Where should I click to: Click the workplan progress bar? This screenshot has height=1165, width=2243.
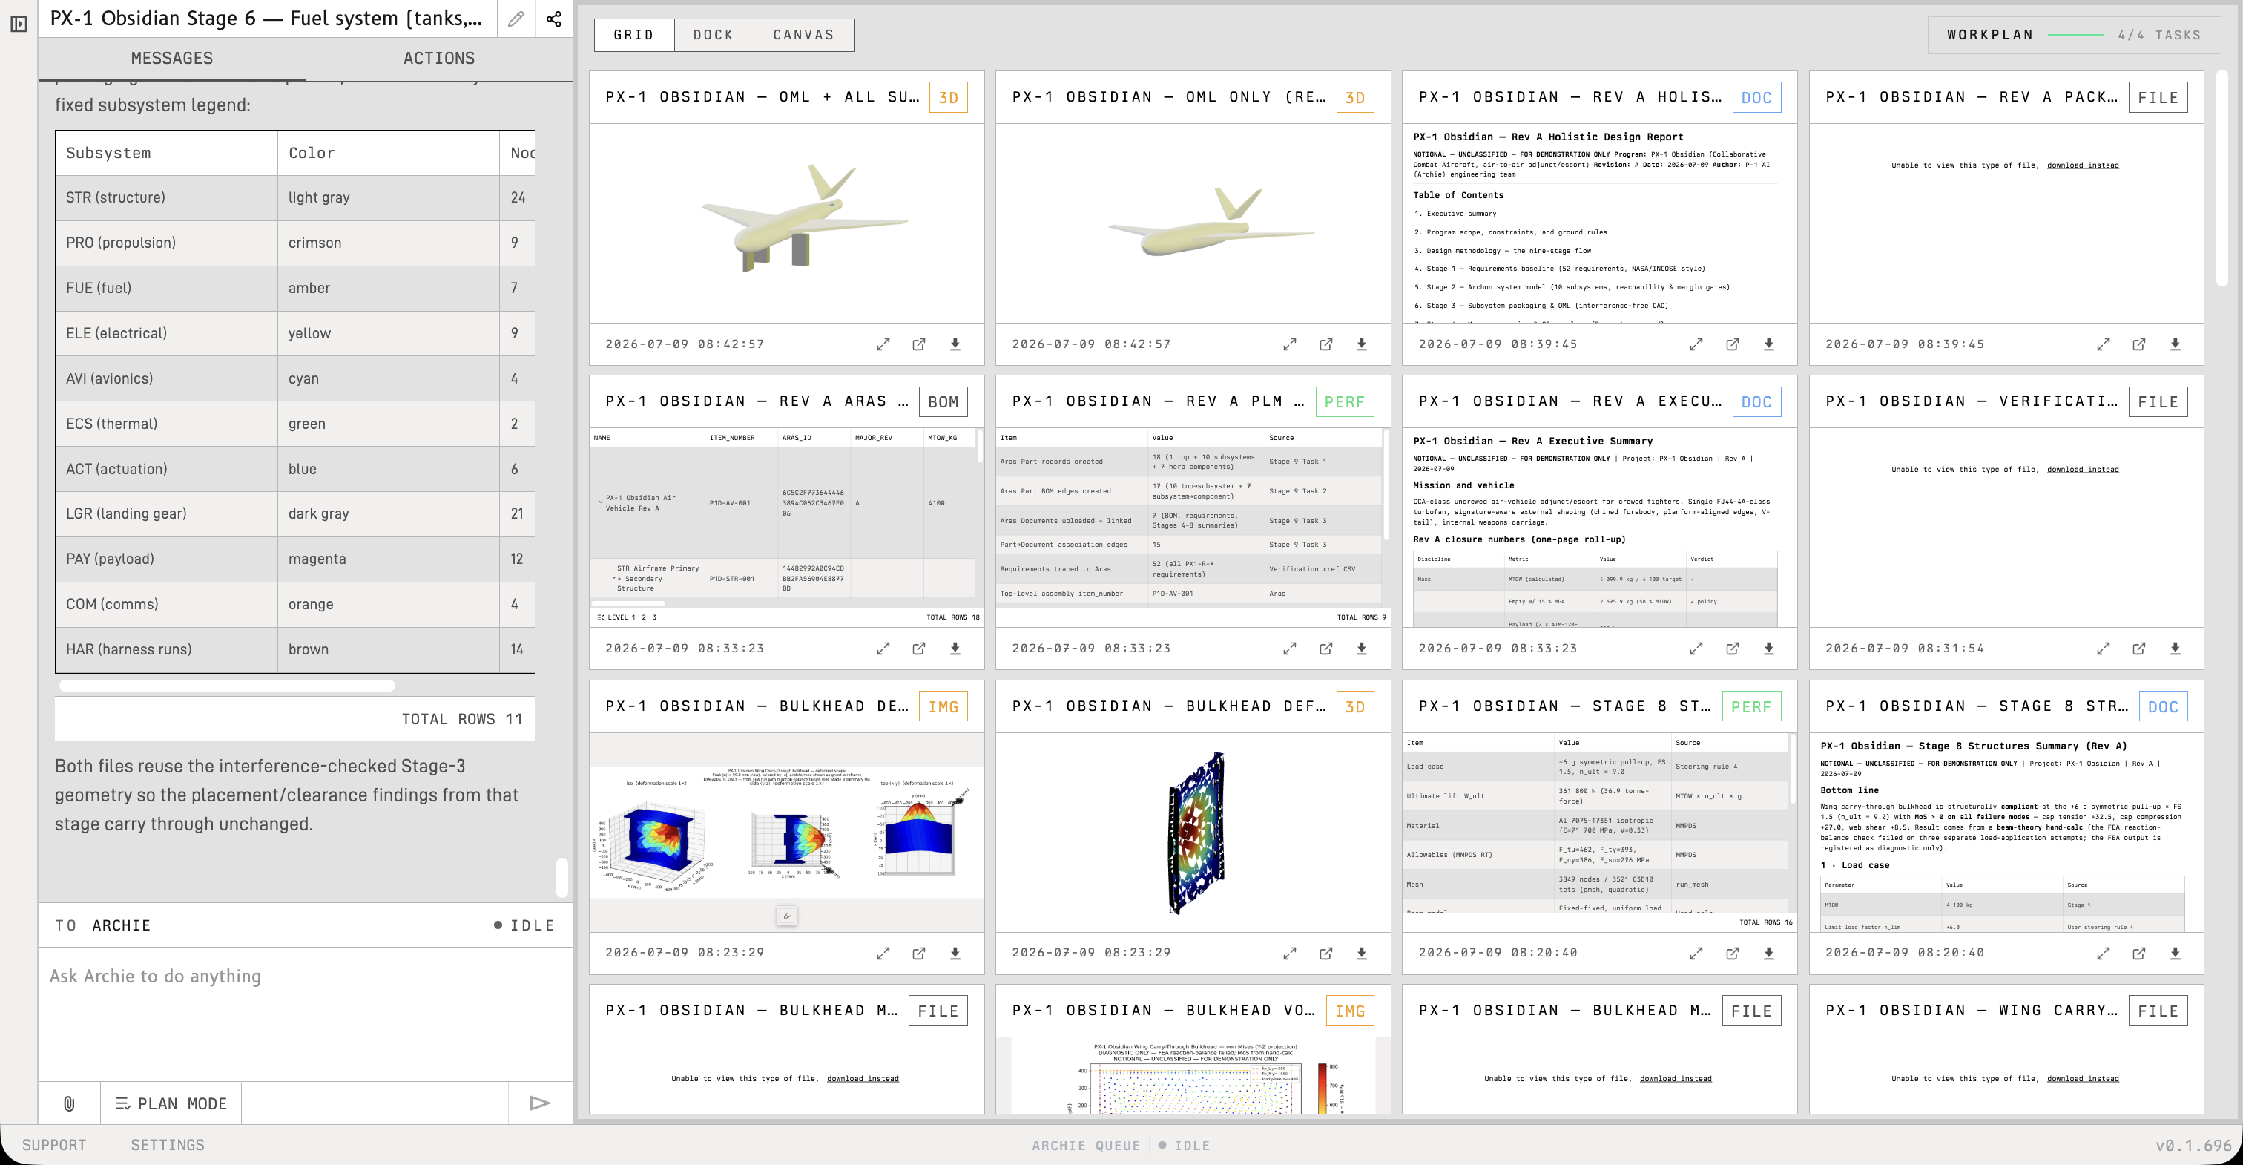[x=2076, y=35]
